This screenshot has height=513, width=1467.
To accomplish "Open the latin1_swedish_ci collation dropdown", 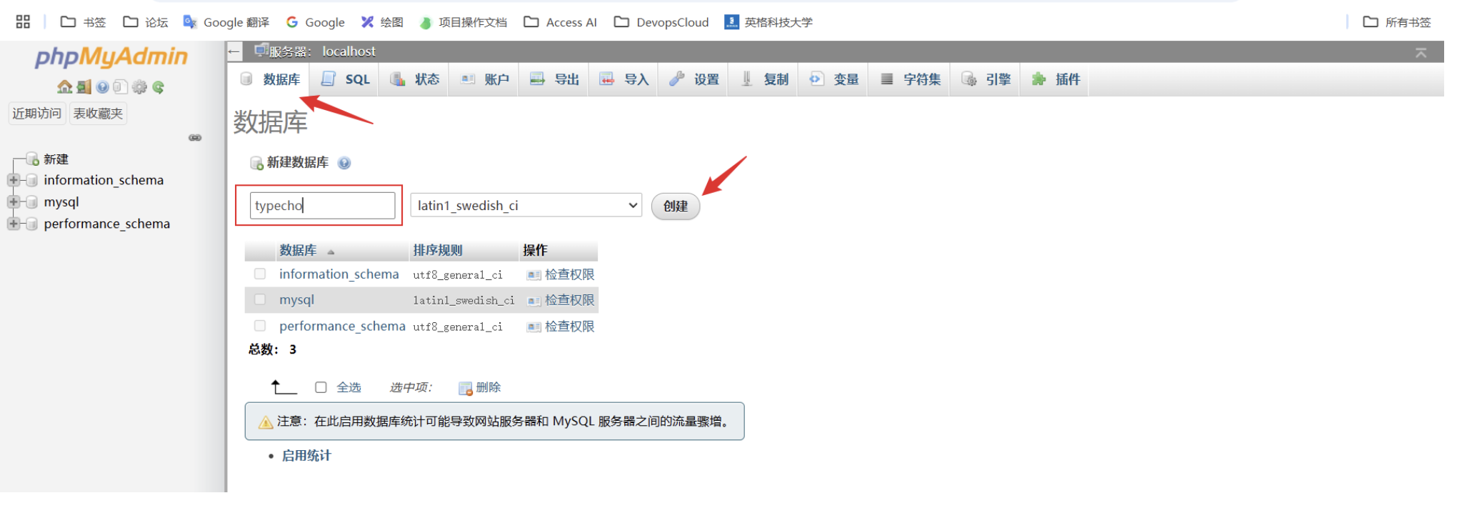I will pyautogui.click(x=526, y=206).
